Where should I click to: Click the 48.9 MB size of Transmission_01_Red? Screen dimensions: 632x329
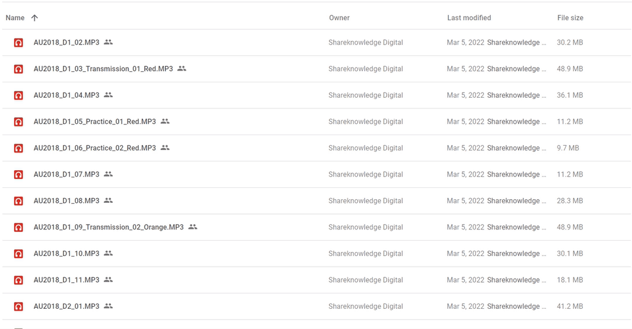click(570, 69)
